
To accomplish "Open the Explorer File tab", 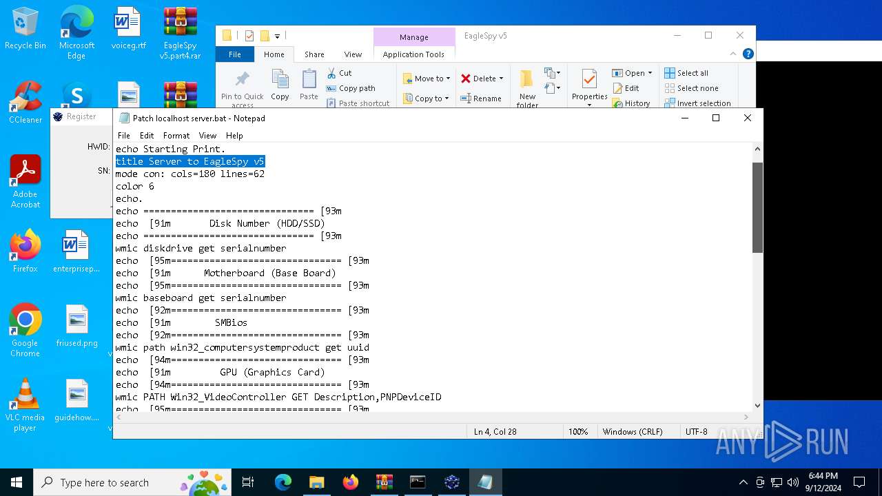I will click(x=235, y=54).
